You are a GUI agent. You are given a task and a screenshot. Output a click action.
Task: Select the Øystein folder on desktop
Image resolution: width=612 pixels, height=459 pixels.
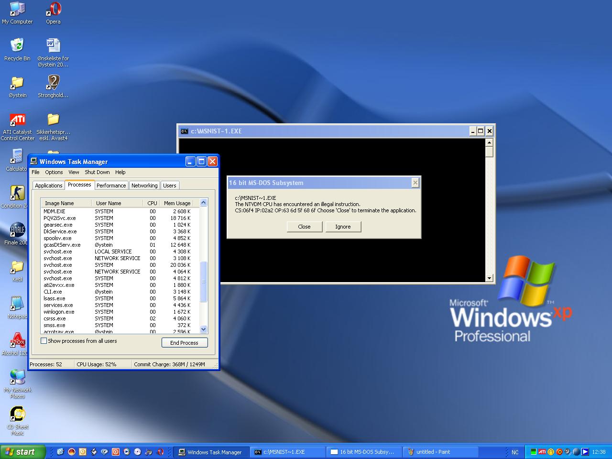pos(17,87)
